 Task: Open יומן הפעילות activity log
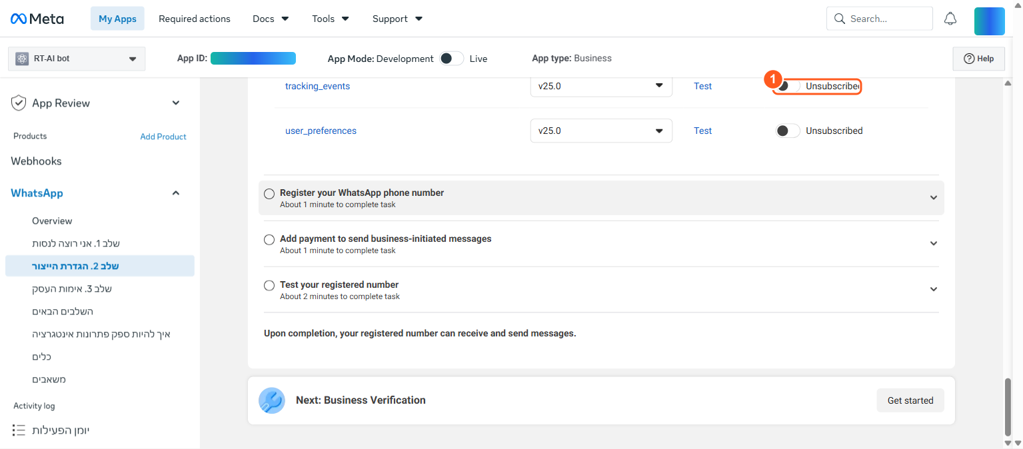[x=61, y=430]
